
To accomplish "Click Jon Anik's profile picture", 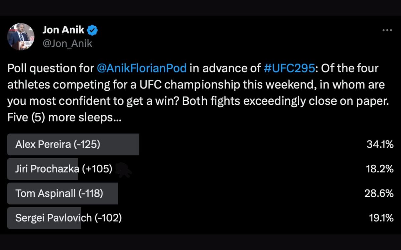I will click(21, 36).
